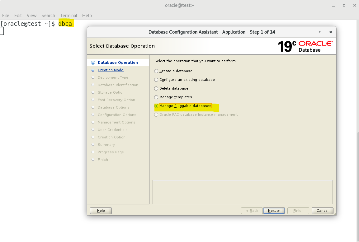359x242 pixels.
Task: Click the Storage Option step label
Action: click(x=111, y=92)
